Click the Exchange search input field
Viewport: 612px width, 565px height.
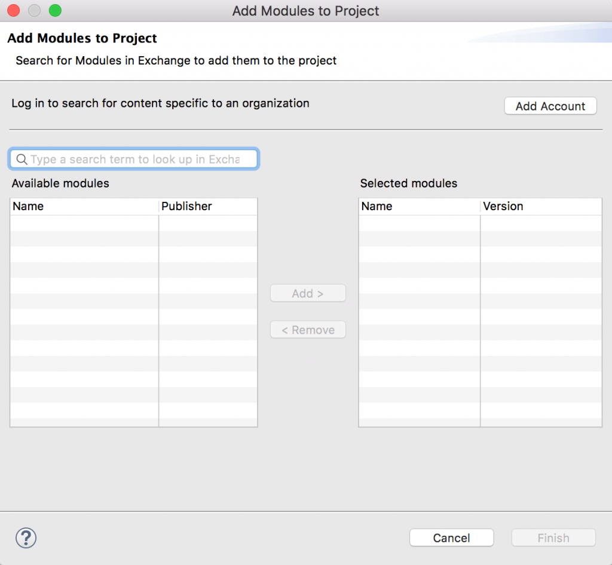(x=133, y=159)
